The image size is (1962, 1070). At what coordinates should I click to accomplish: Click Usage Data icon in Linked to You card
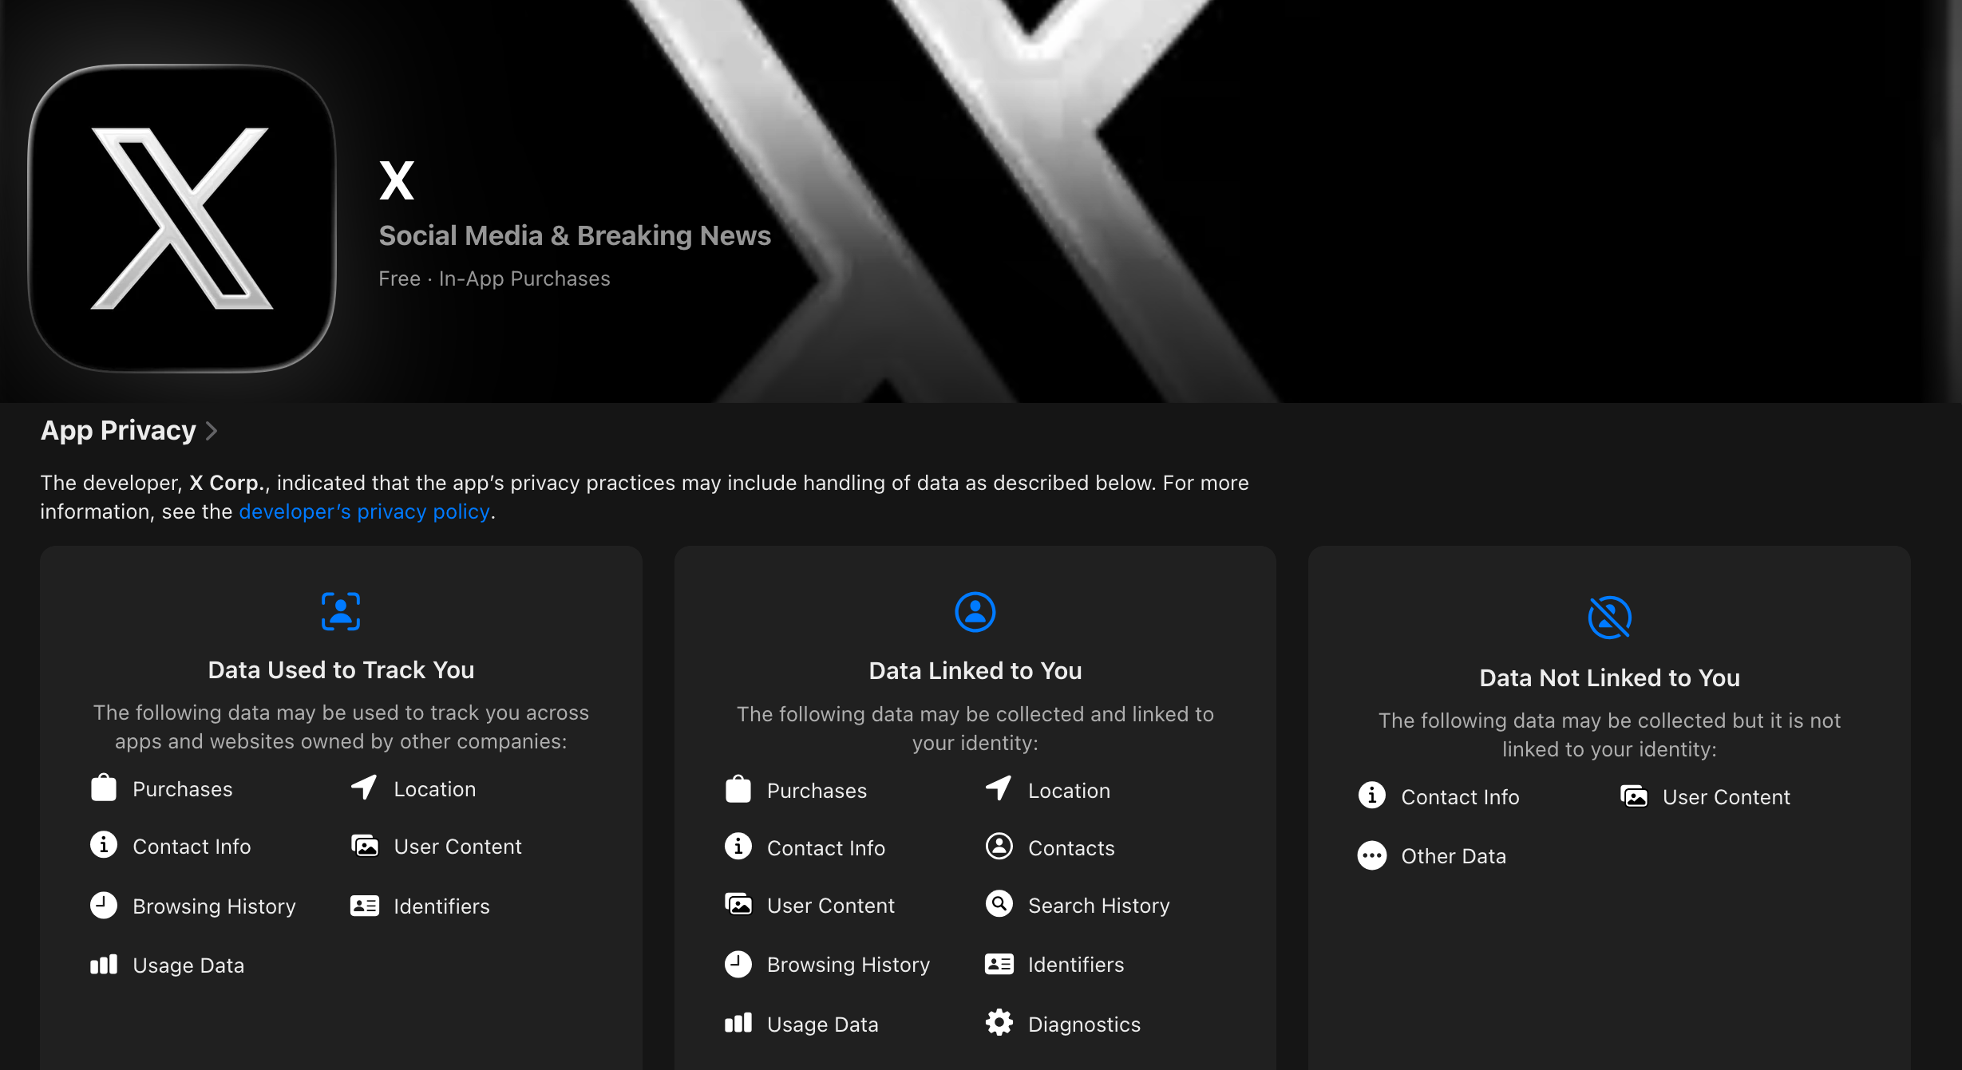[x=738, y=1023]
